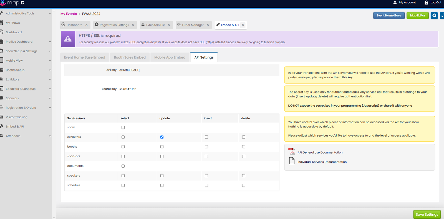Close the Order Manager tab
Screen dimensions: 444x219
[208, 25]
